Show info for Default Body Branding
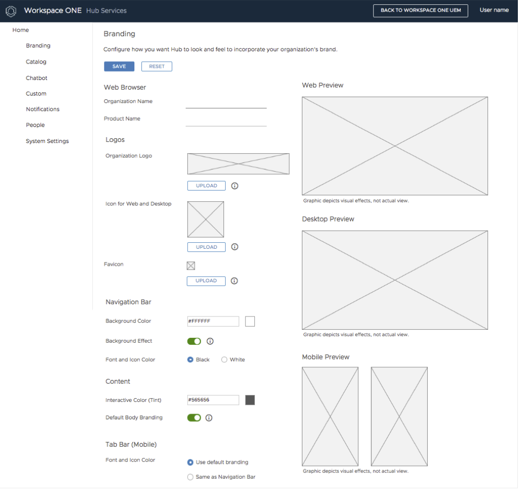 209,418
